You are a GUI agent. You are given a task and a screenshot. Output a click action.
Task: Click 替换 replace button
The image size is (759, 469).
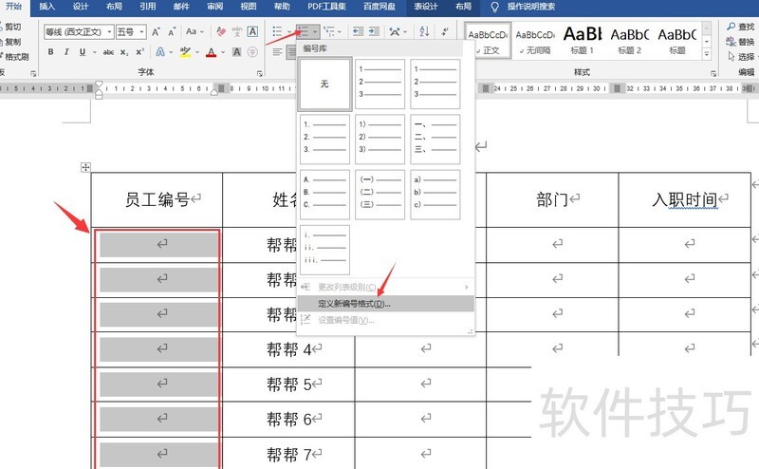741,42
